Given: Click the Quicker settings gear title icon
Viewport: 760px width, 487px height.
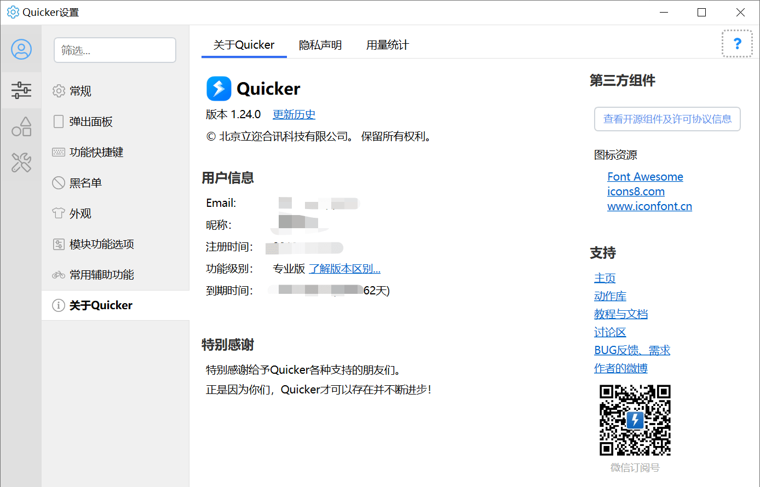Looking at the screenshot, I should click(x=13, y=12).
